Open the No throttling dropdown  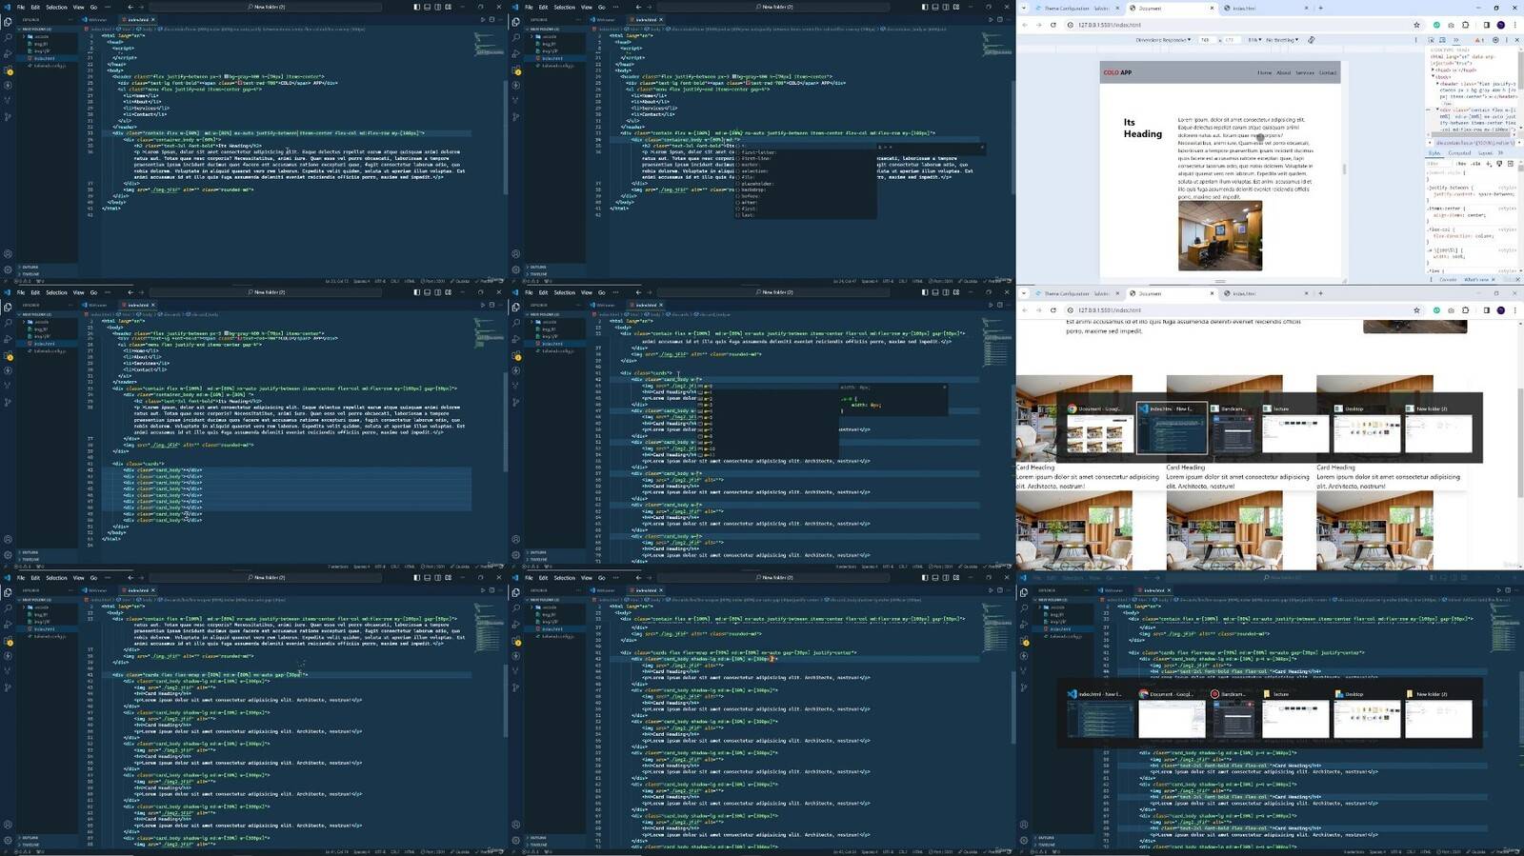click(x=1281, y=40)
